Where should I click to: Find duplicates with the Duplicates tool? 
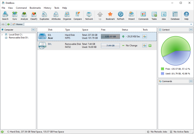pyautogui.click(x=44, y=16)
